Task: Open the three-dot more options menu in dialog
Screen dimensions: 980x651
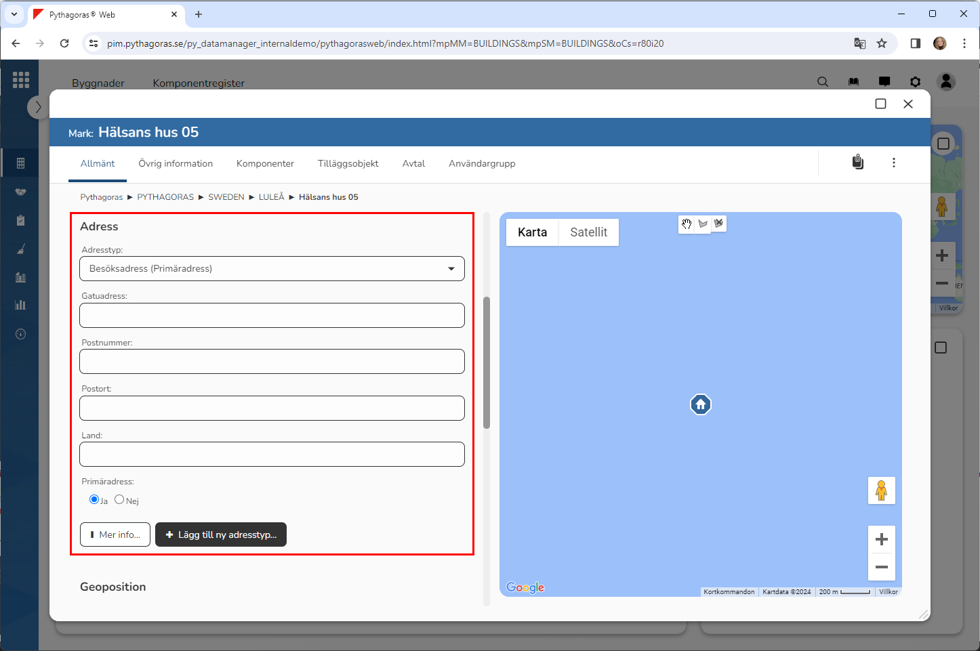Action: (893, 163)
